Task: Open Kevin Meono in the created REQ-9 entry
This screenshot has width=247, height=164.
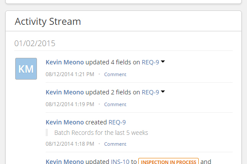Action: tap(65, 122)
